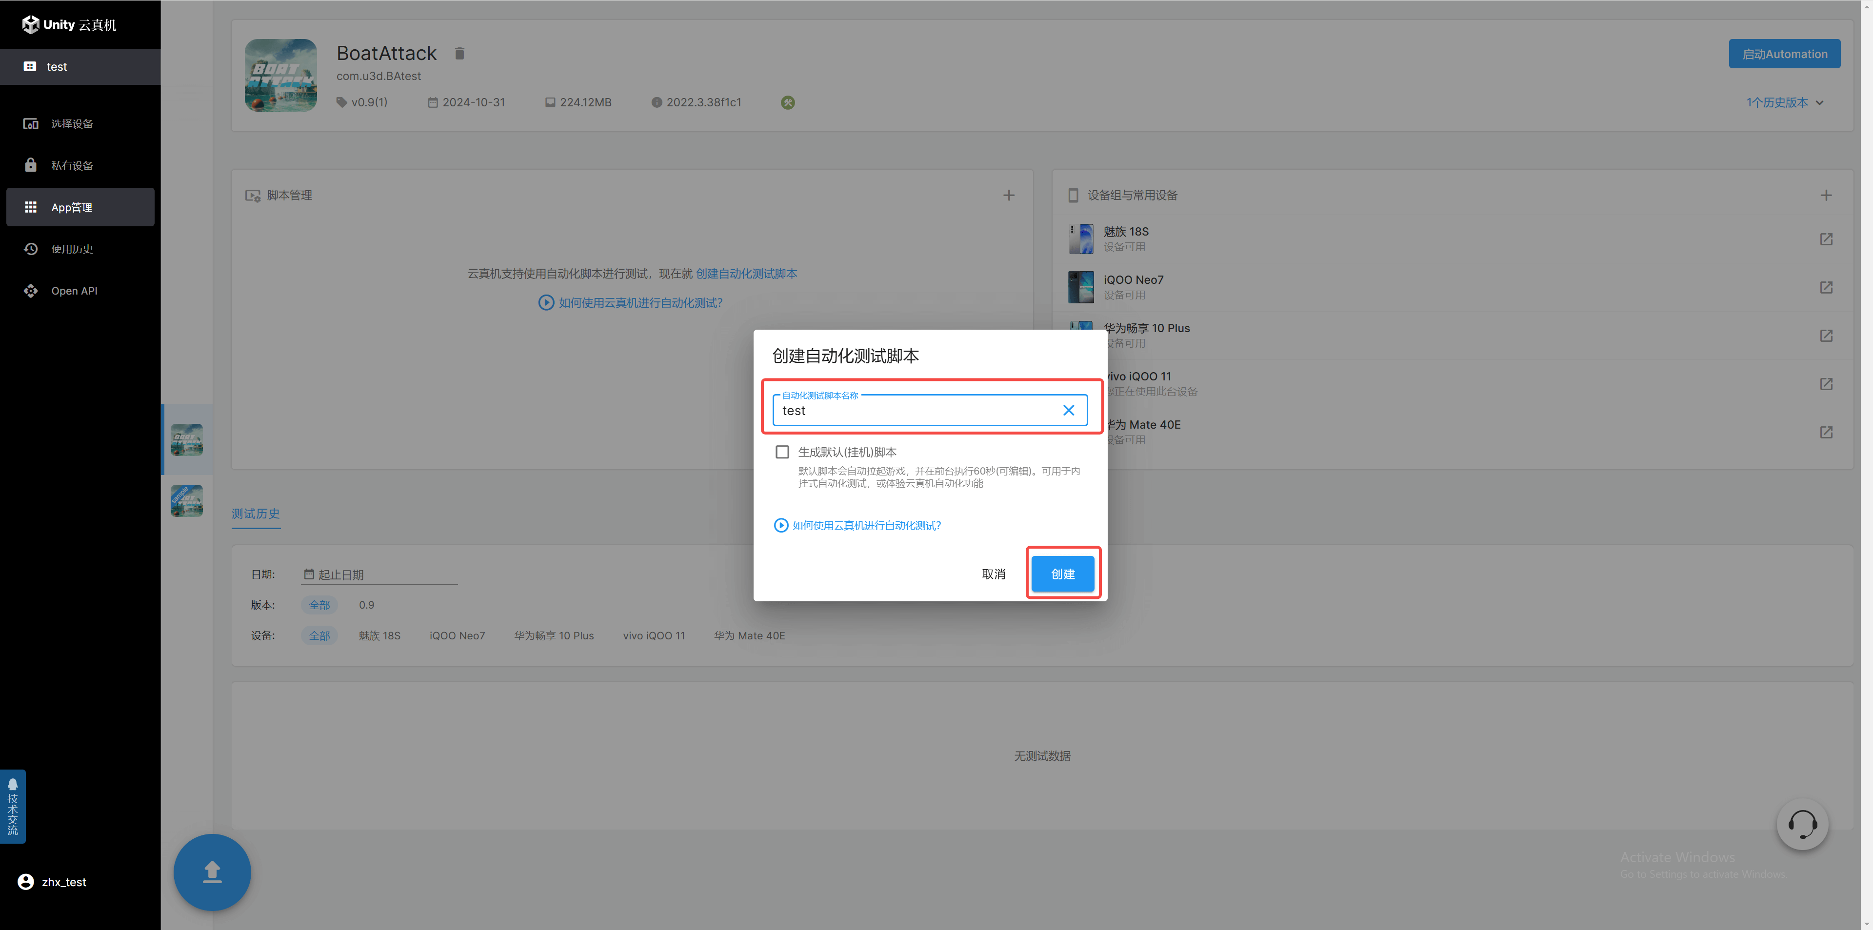
Task: Switch to the 测试历史 tab
Action: tap(255, 514)
